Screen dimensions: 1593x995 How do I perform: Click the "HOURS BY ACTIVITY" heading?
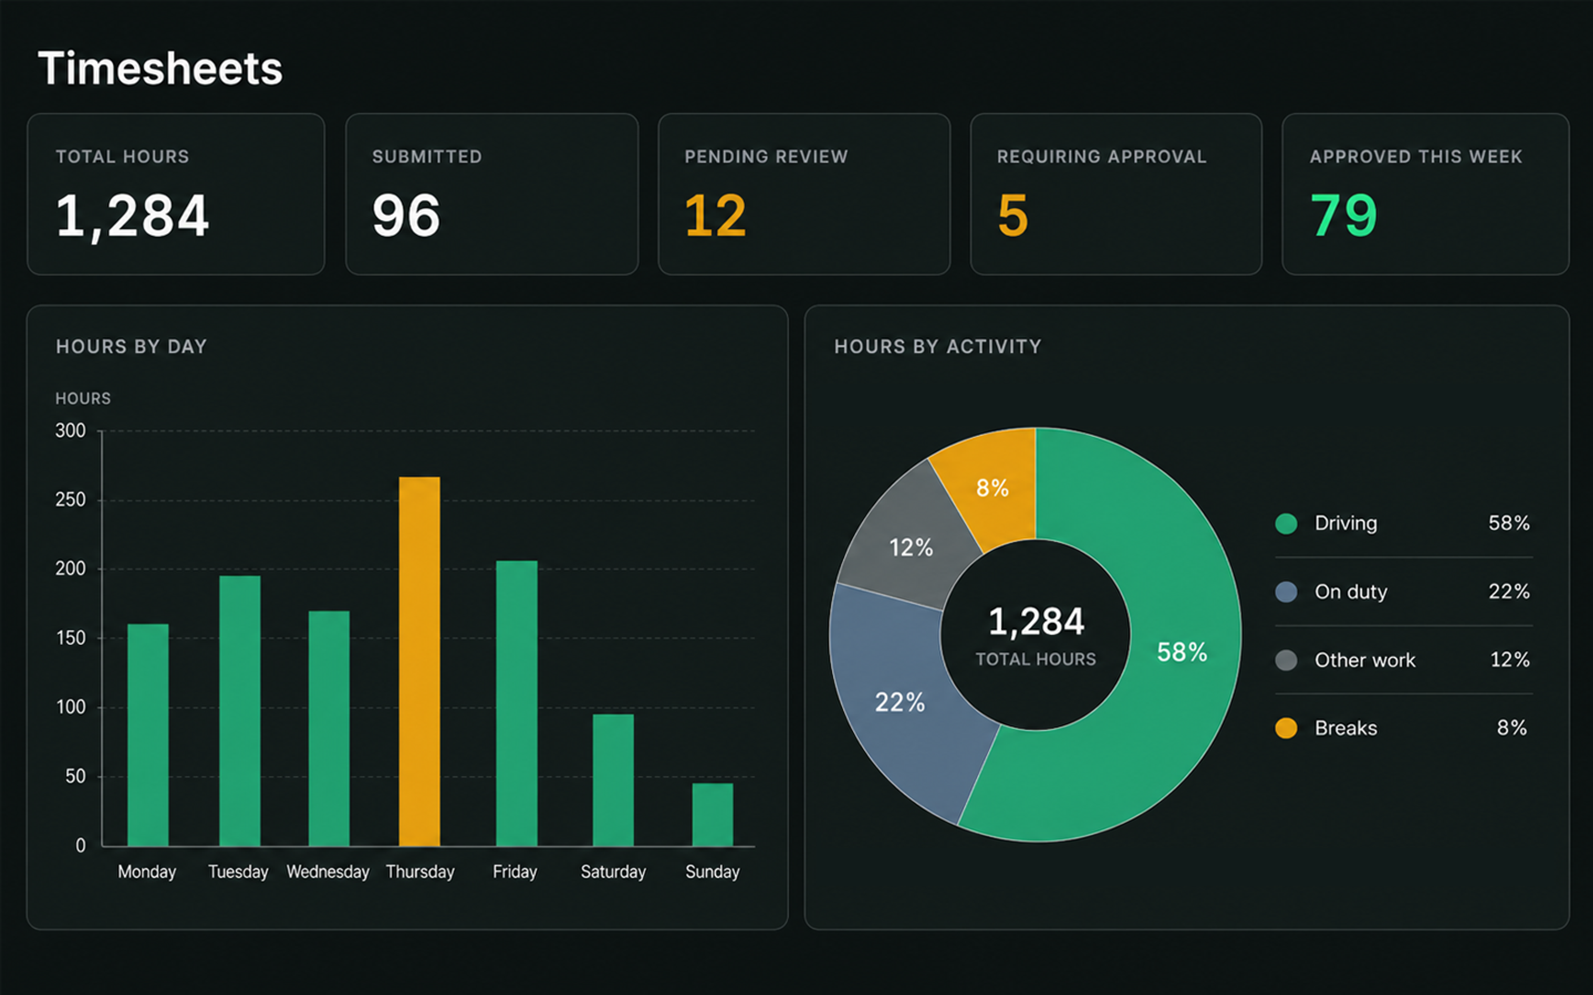[x=938, y=347]
